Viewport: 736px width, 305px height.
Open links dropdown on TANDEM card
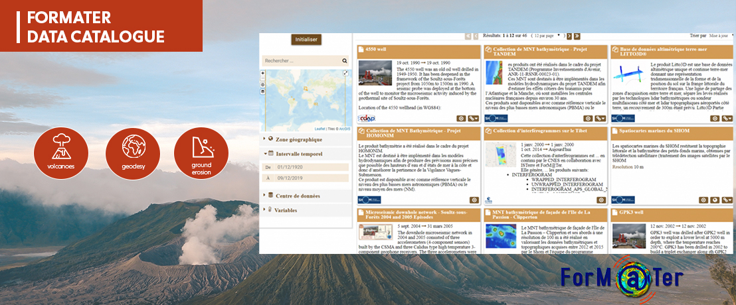point(600,119)
